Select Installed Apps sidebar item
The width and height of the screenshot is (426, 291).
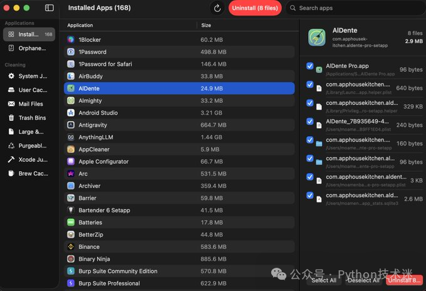tap(29, 34)
